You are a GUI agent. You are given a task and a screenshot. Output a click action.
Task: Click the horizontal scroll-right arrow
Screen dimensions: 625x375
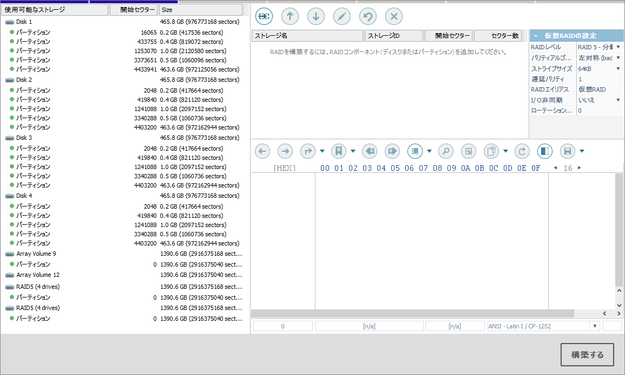tap(619, 314)
